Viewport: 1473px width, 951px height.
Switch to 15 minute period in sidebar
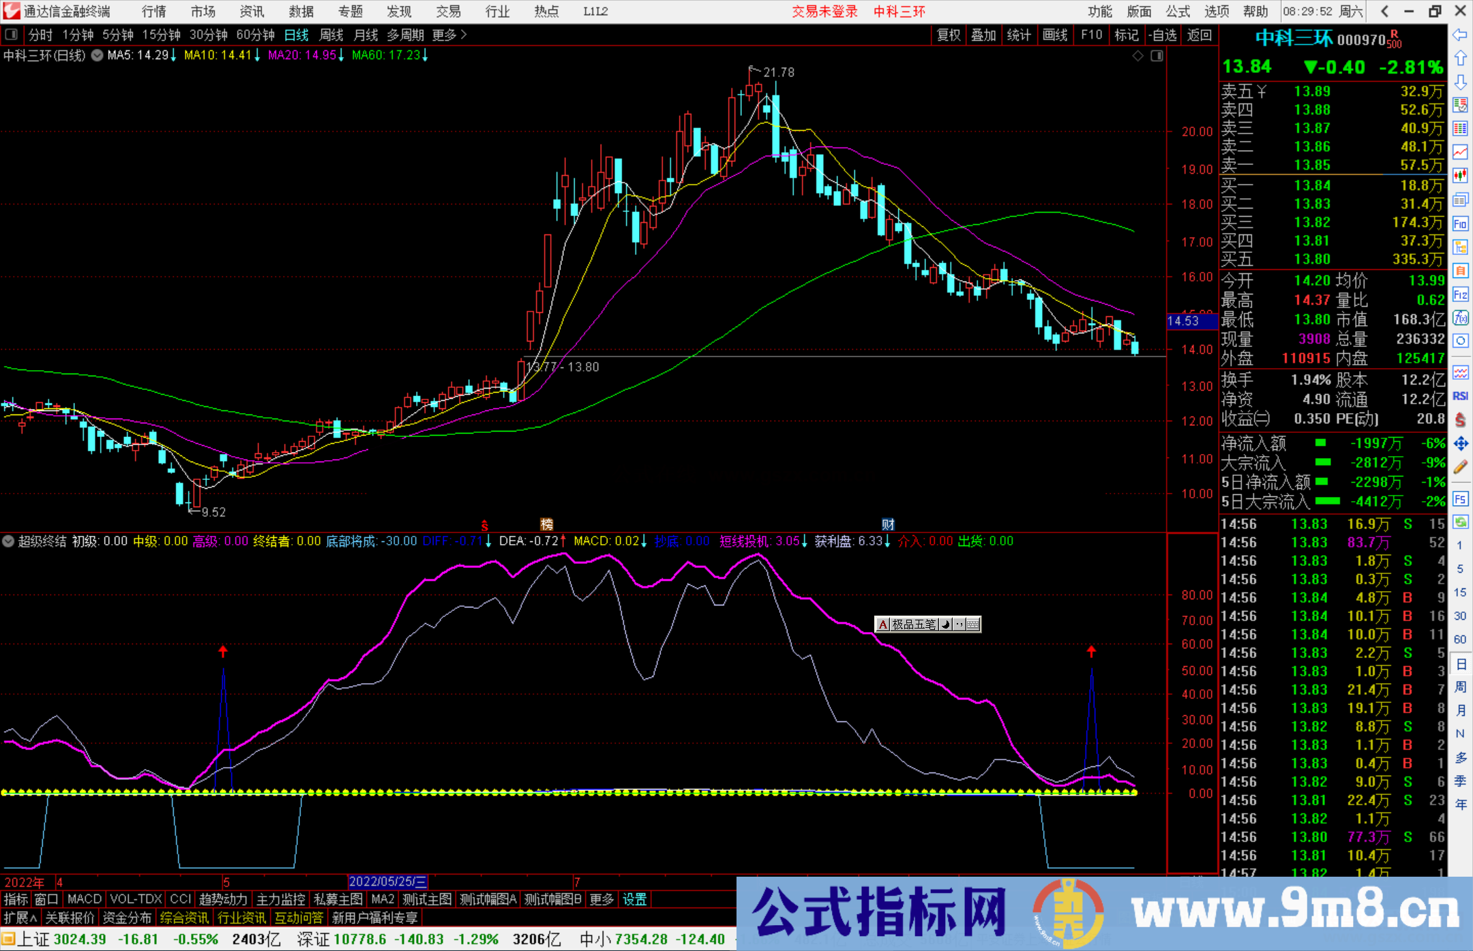pos(1459,592)
